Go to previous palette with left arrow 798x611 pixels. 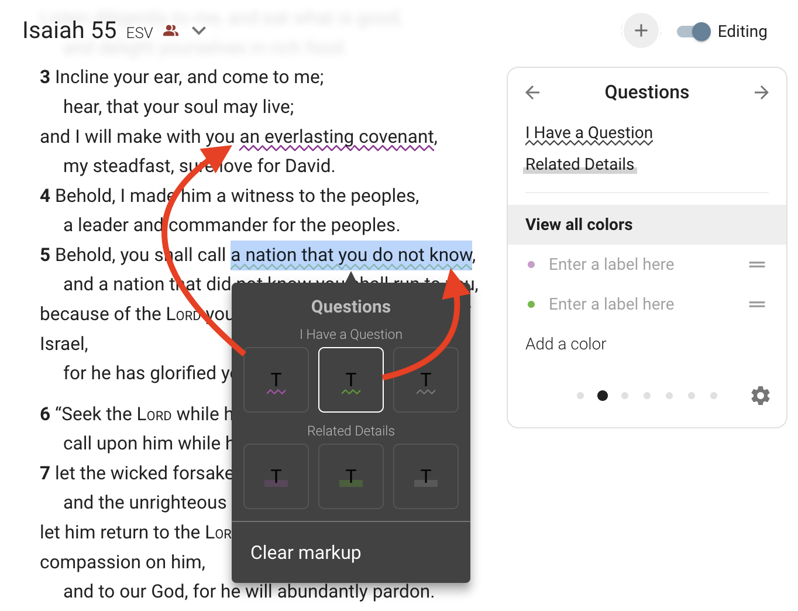point(533,92)
